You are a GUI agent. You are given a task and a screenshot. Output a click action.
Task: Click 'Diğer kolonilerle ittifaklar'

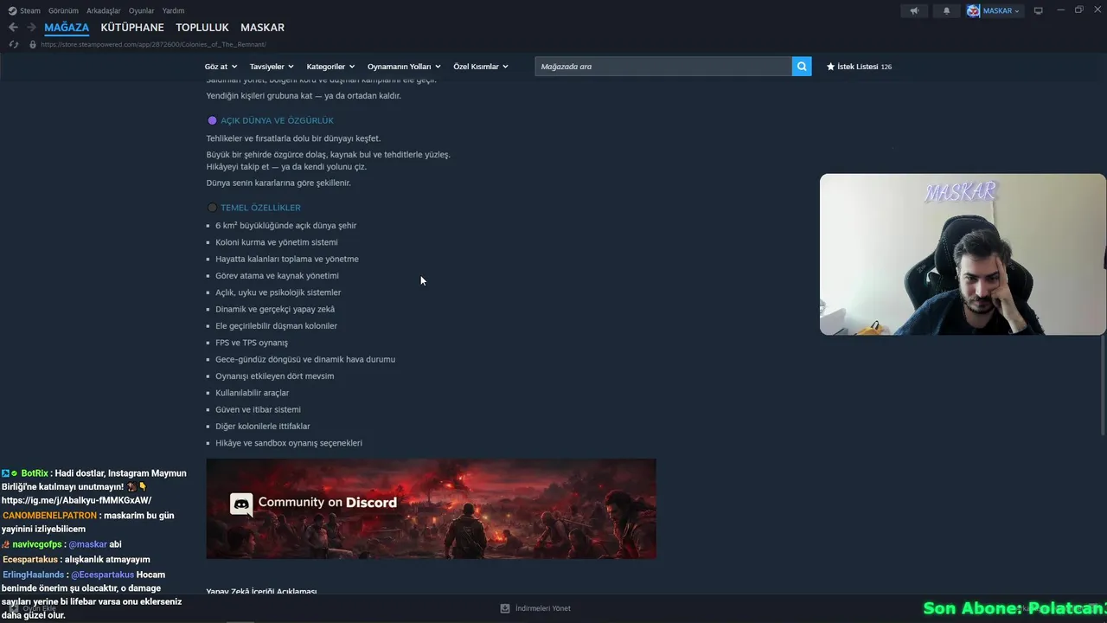coord(262,427)
